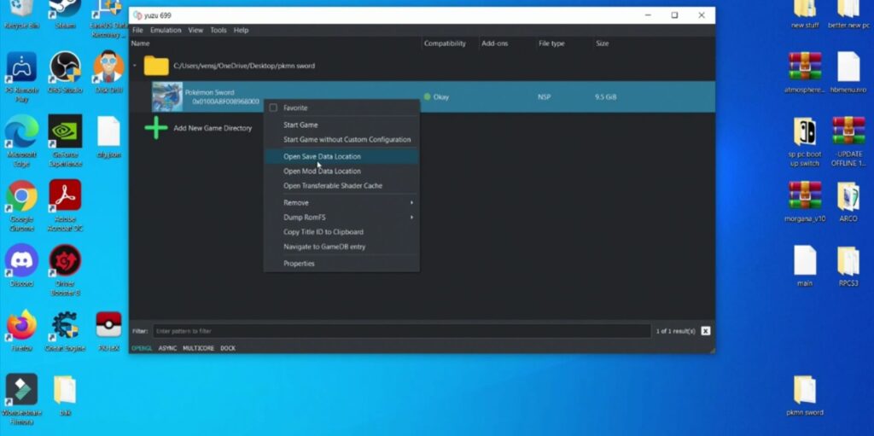Click the 'Okay' compatibility text
874x436 pixels.
(441, 97)
